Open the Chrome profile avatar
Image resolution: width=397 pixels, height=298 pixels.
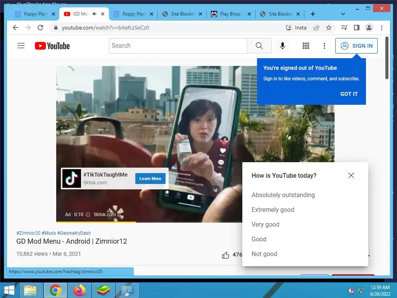coord(369,28)
